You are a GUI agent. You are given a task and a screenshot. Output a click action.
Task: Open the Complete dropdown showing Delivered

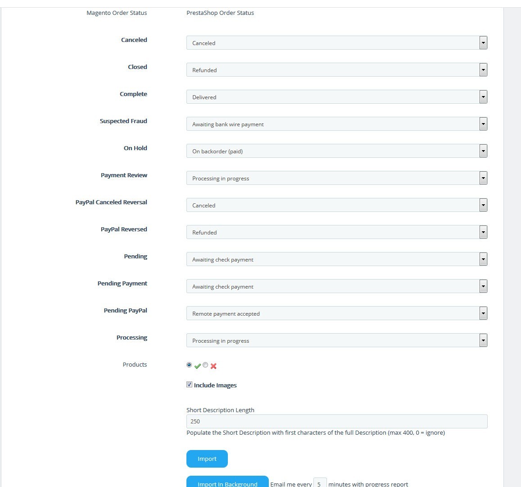click(x=336, y=97)
